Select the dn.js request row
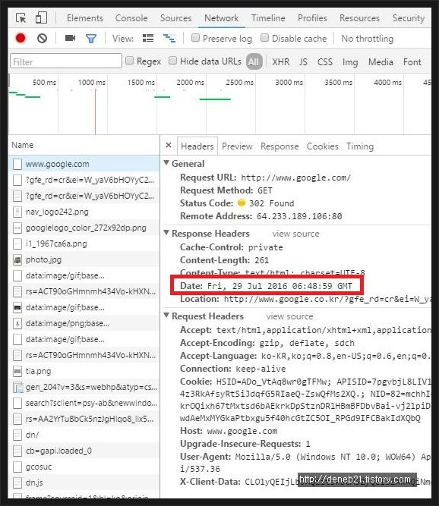 [84, 483]
